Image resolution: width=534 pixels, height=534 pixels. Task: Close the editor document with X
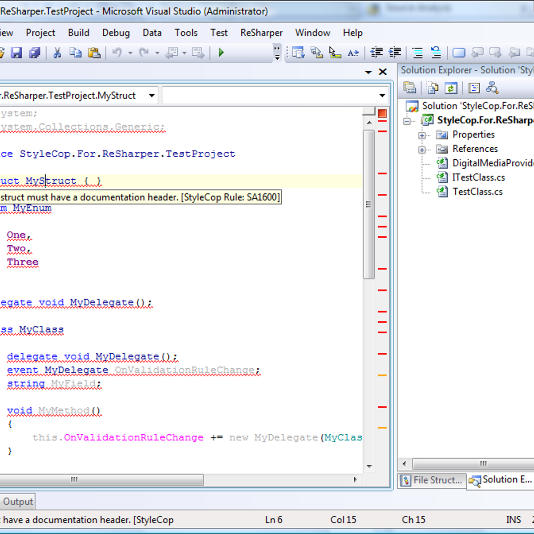[x=383, y=72]
